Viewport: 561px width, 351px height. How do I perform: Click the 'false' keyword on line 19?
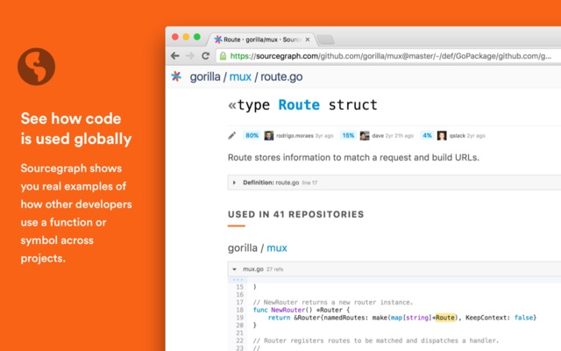pos(524,318)
